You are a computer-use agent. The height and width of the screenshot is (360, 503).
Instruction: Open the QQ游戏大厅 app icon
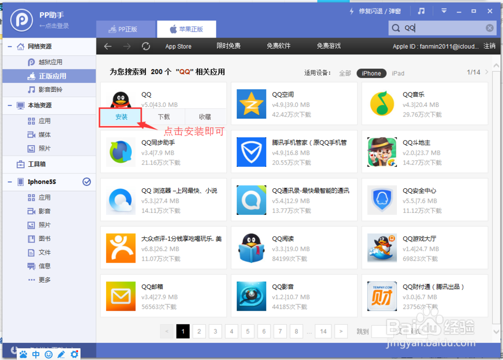pyautogui.click(x=382, y=248)
